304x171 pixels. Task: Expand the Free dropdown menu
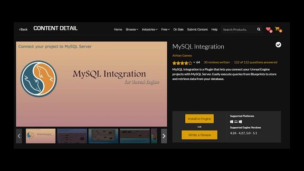[165, 29]
